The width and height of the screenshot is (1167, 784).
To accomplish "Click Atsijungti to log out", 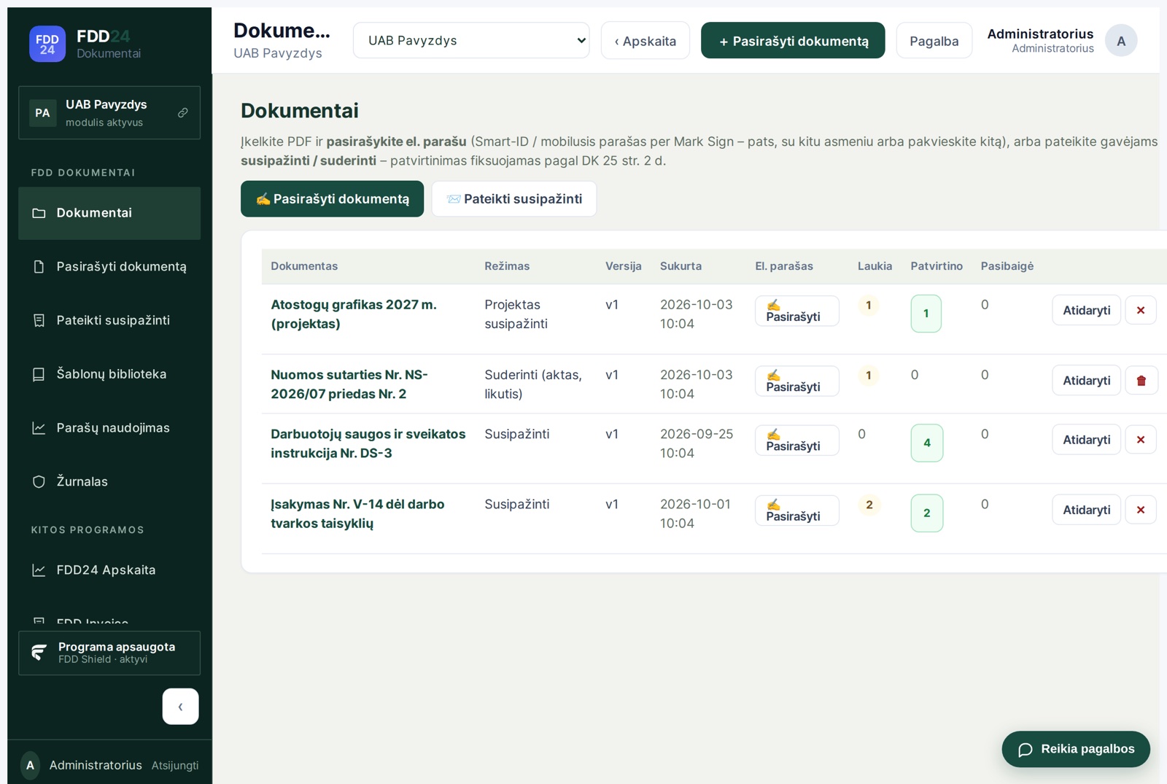I will click(175, 765).
